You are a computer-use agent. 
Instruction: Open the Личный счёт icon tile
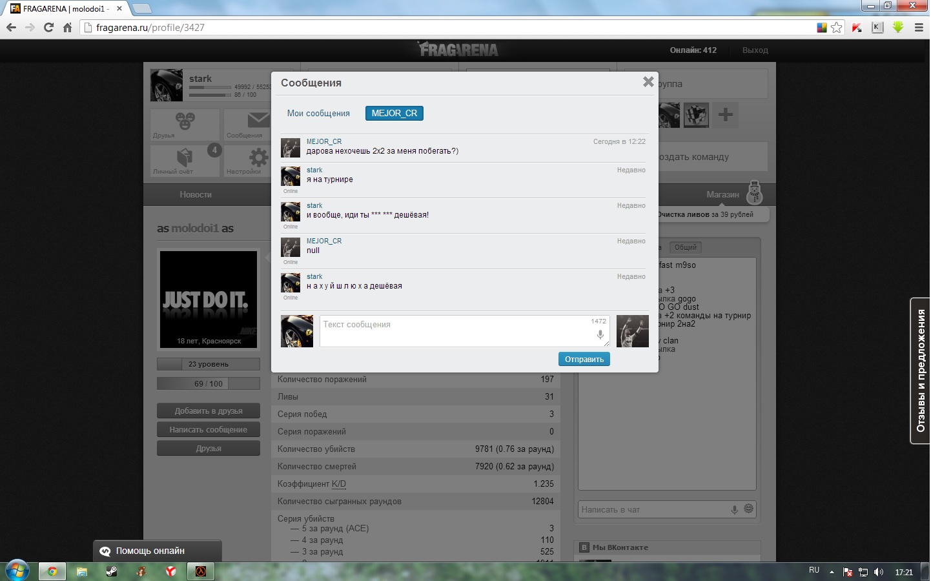(x=185, y=160)
